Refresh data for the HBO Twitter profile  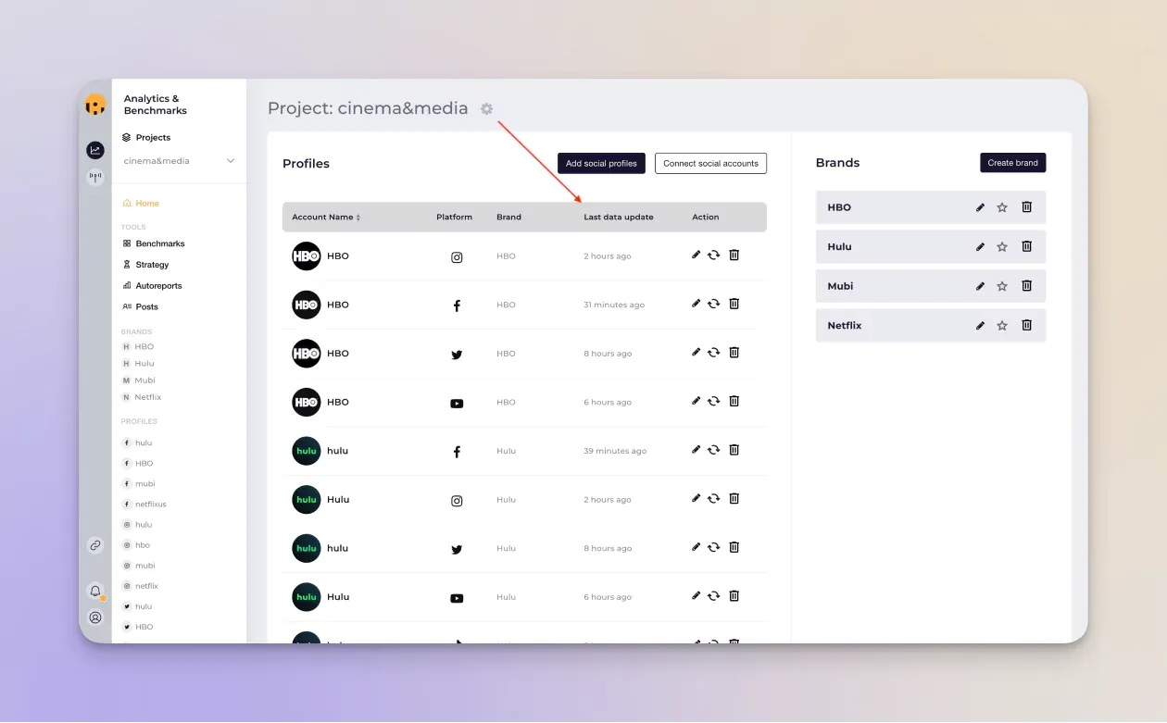(x=714, y=352)
